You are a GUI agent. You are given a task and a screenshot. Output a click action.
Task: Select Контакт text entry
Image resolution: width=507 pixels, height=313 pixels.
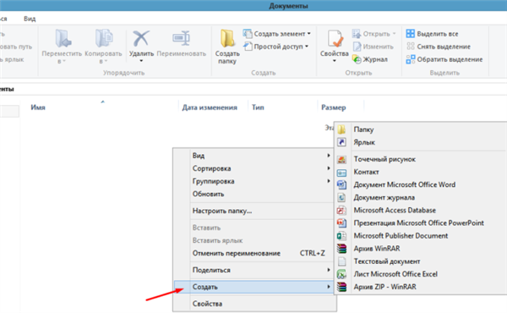pyautogui.click(x=366, y=172)
